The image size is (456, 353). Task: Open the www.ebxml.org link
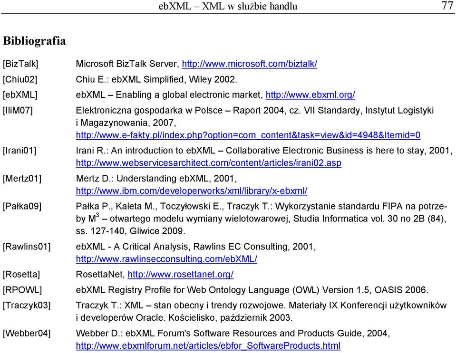pos(310,95)
